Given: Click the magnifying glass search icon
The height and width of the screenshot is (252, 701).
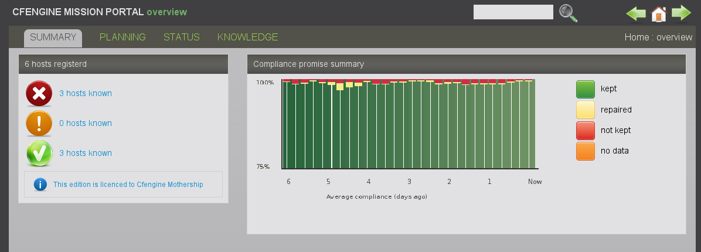Looking at the screenshot, I should tap(568, 13).
